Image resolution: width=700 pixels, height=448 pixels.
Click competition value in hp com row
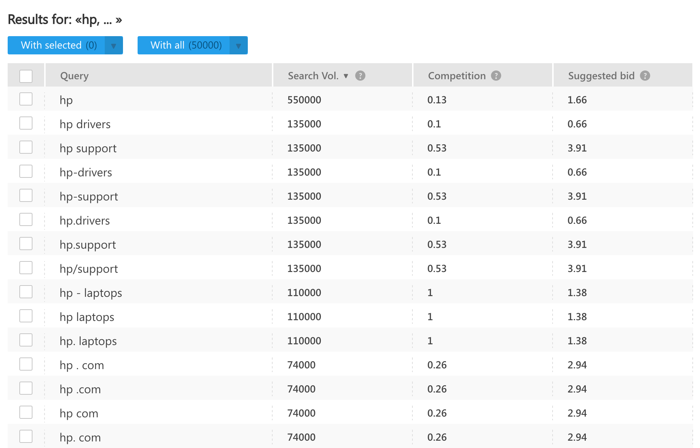pyautogui.click(x=437, y=413)
